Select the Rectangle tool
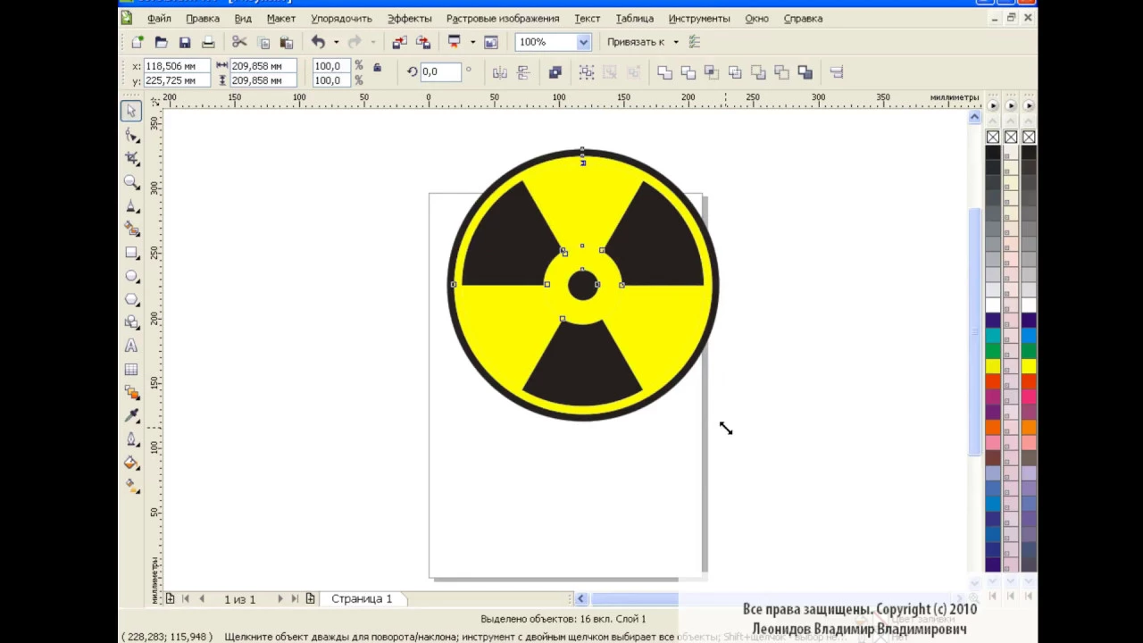Viewport: 1143px width, 643px height. click(x=132, y=253)
